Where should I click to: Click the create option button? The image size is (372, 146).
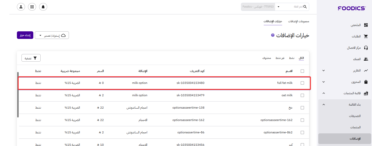click(25, 35)
